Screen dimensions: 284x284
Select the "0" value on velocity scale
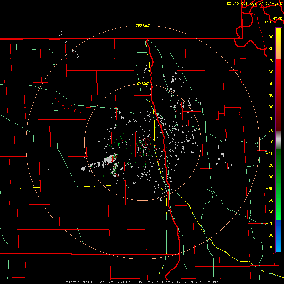272,142
